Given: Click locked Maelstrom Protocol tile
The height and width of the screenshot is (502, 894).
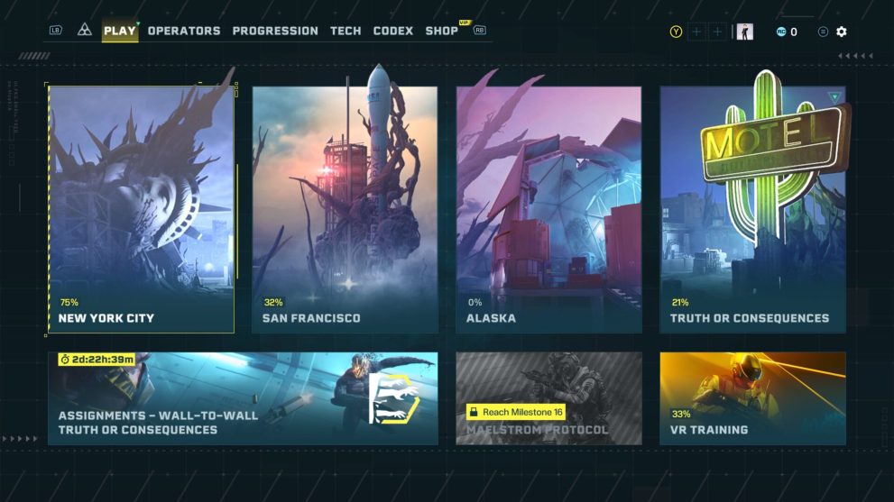Looking at the screenshot, I should tap(549, 398).
